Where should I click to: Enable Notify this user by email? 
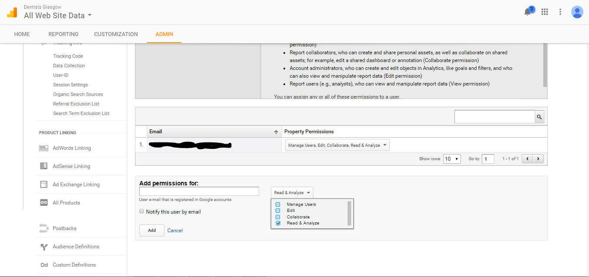(141, 211)
